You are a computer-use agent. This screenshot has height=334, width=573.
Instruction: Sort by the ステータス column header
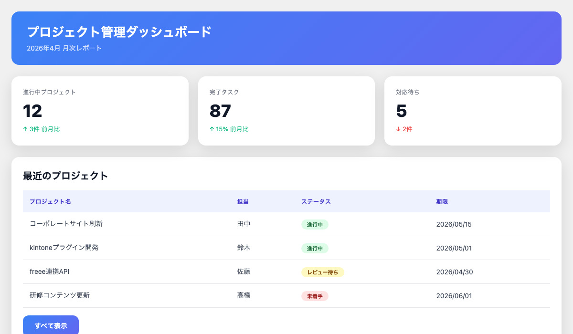tap(316, 201)
